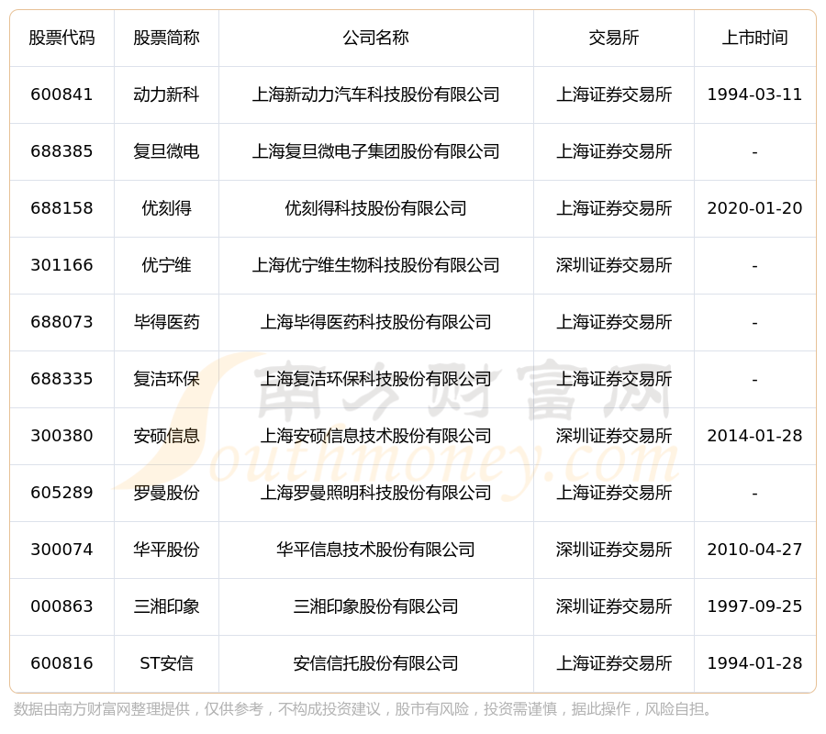This screenshot has width=826, height=734.
Task: Select stock name 罗曼股份
Action: (x=166, y=493)
